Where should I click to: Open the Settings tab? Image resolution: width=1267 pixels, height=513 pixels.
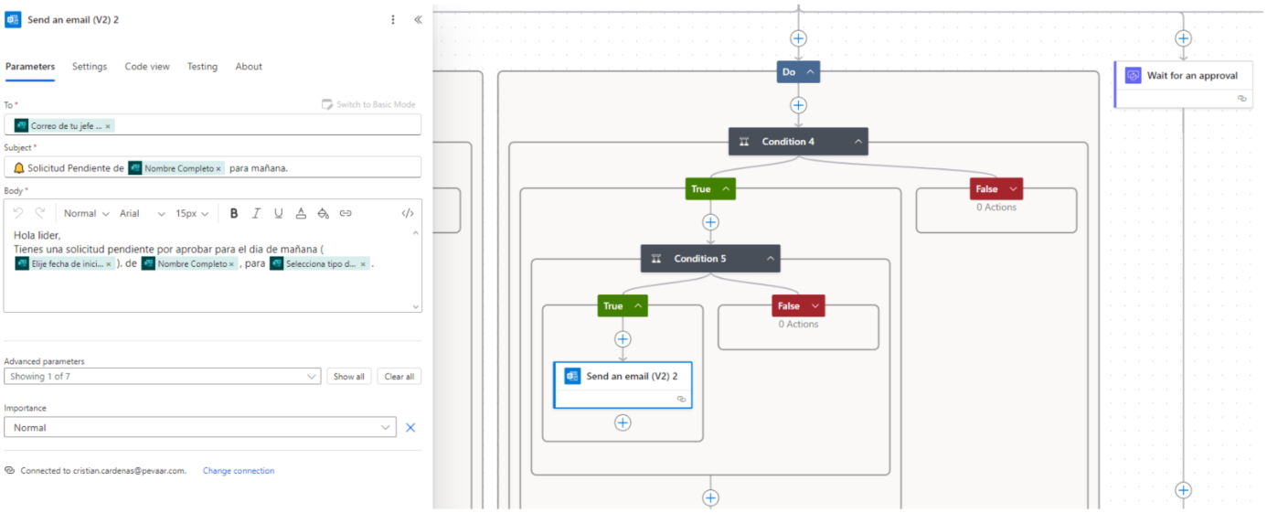pos(90,67)
